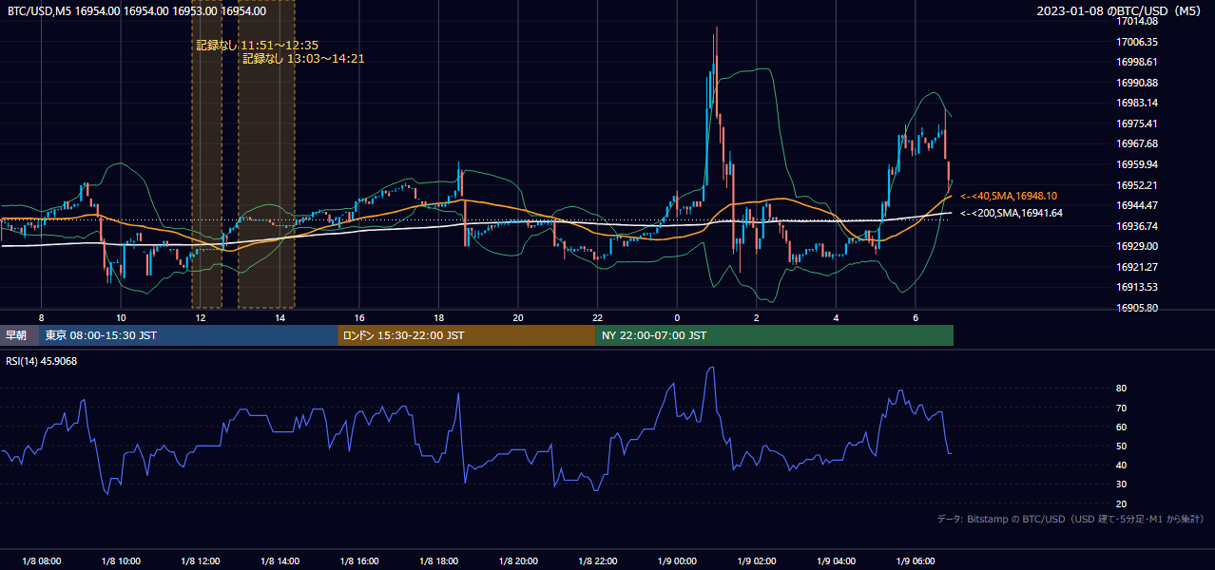Click the BTC/USD,M5 OHLC header text
Viewport: 1215px width, 570px height.
coord(137,10)
